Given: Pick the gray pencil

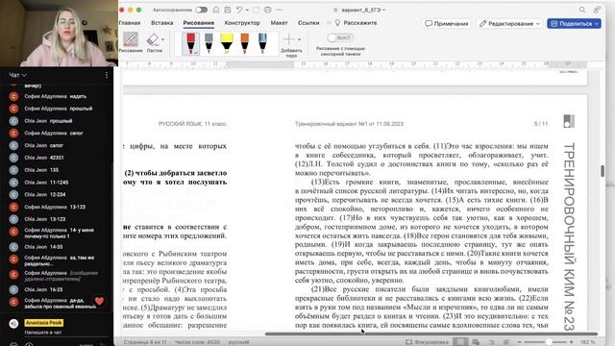Looking at the screenshot, I should [x=209, y=43].
